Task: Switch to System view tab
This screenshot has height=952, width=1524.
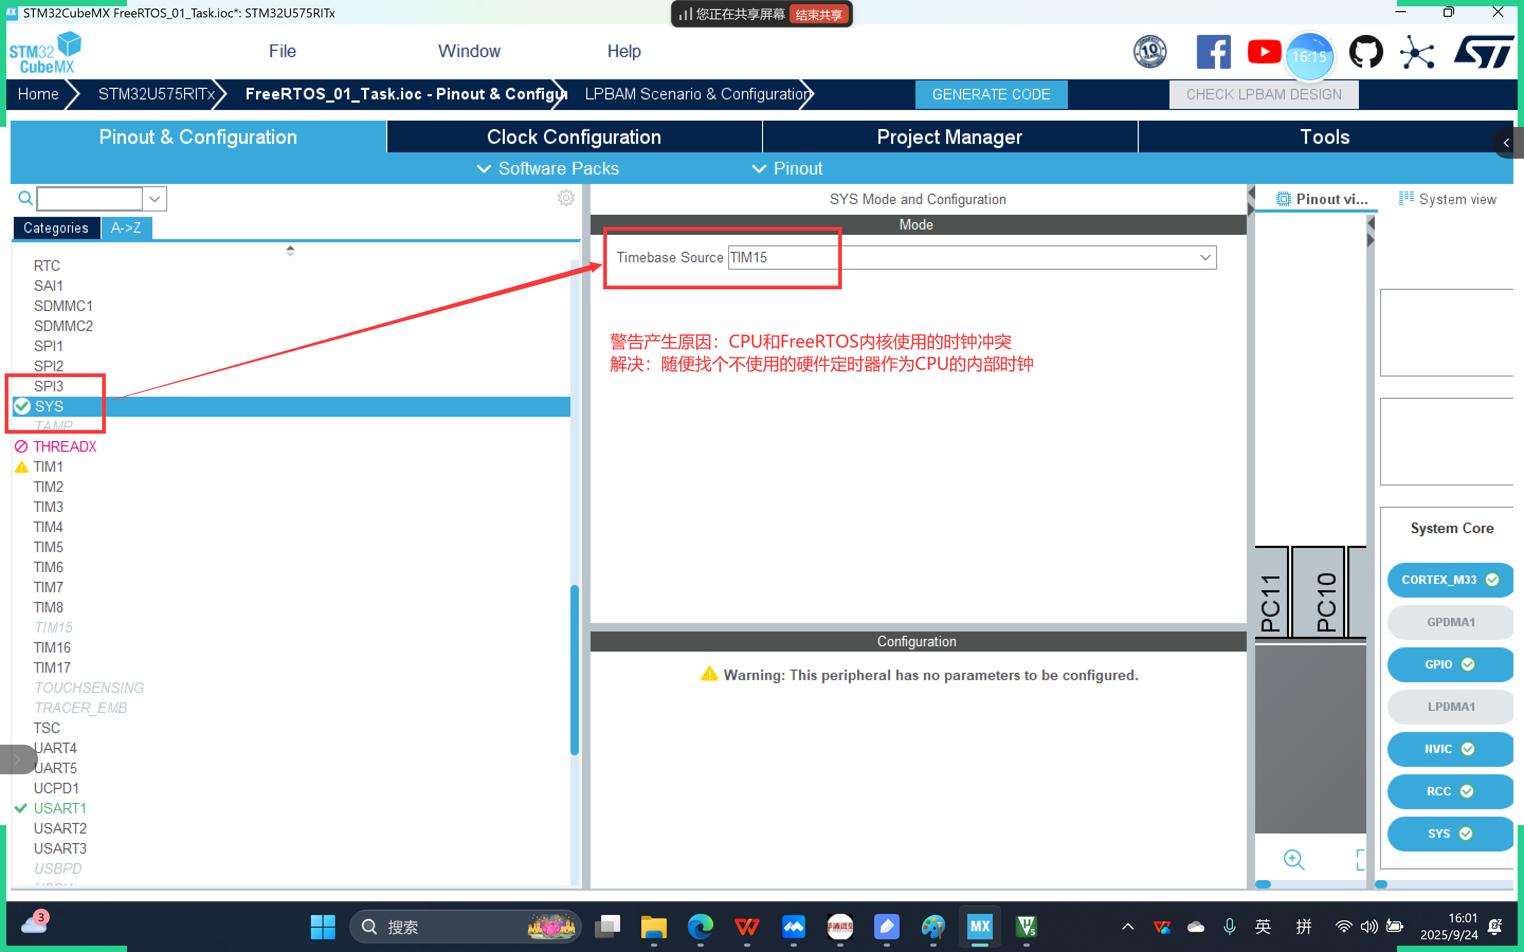Action: [x=1447, y=199]
